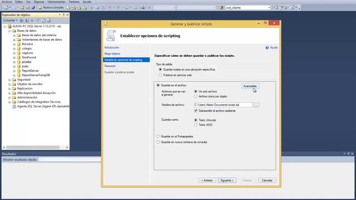The height and width of the screenshot is (200, 356).
Task: Click the refresh icon in Object Explorer toolbar
Action: coord(43,21)
